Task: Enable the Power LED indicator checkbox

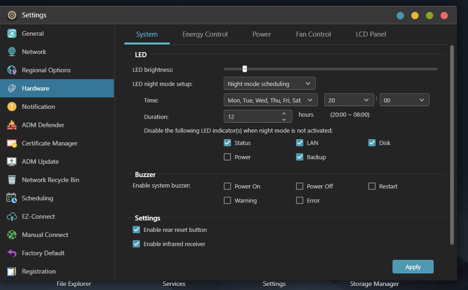Action: [227, 157]
